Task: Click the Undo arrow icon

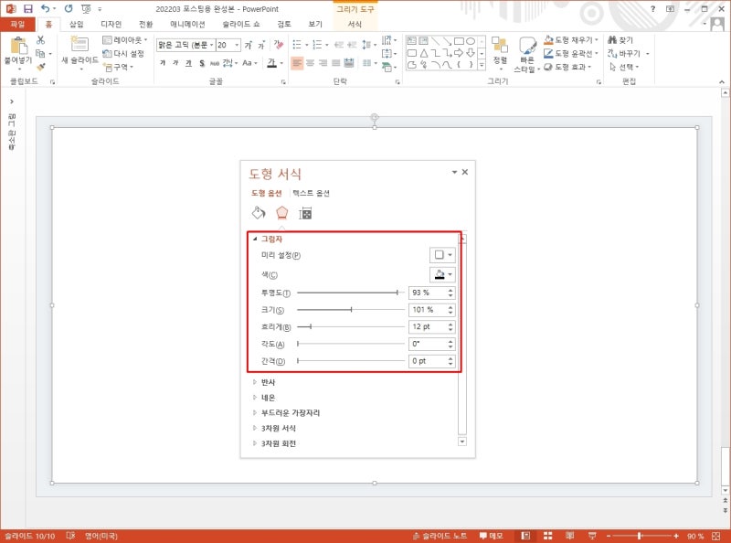Action: tap(45, 8)
